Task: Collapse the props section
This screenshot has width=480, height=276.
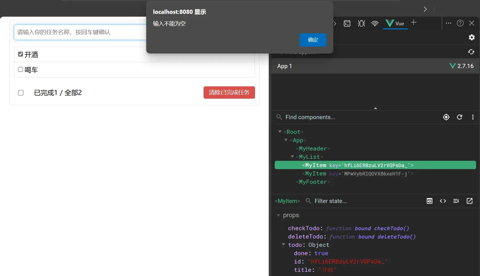Action: pos(278,215)
